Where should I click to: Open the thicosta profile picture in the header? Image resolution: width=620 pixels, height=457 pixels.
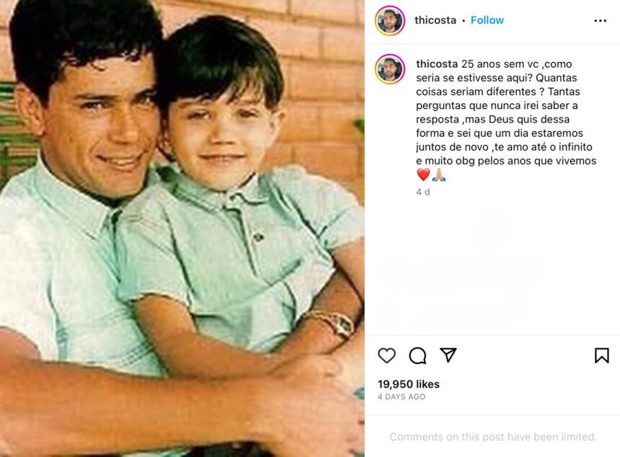[x=390, y=21]
